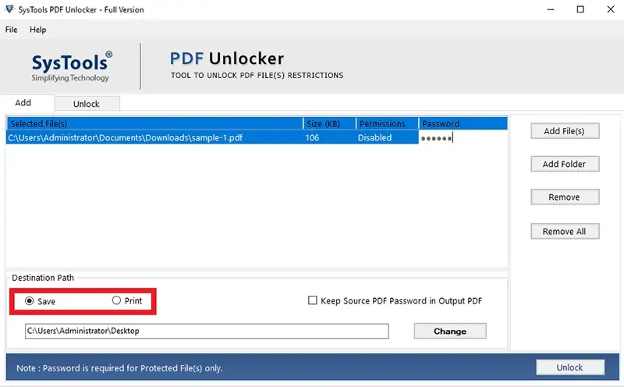
Task: Minimize the PDF Unlocker window
Action: point(551,9)
